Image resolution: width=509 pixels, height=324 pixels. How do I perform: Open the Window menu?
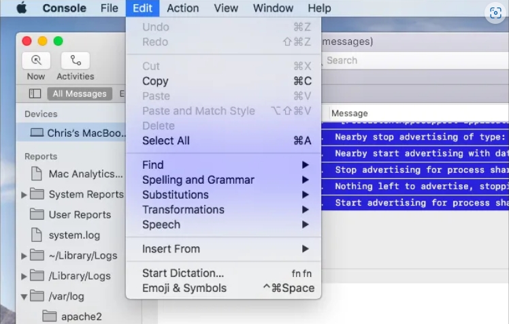click(273, 8)
